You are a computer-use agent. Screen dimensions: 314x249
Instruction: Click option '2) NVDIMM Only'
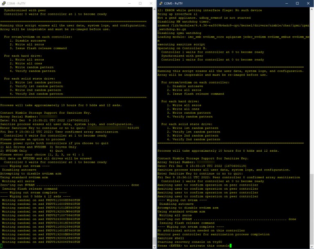point(13,150)
